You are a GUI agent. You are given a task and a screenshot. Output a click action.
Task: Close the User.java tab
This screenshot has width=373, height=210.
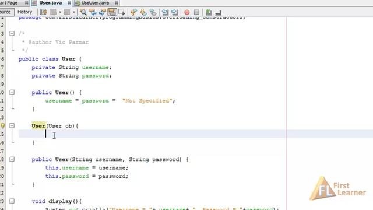[x=69, y=3]
